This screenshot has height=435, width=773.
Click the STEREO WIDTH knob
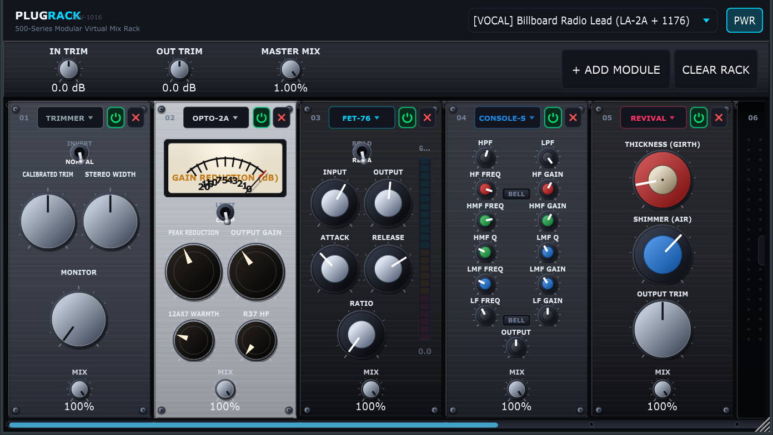point(111,221)
